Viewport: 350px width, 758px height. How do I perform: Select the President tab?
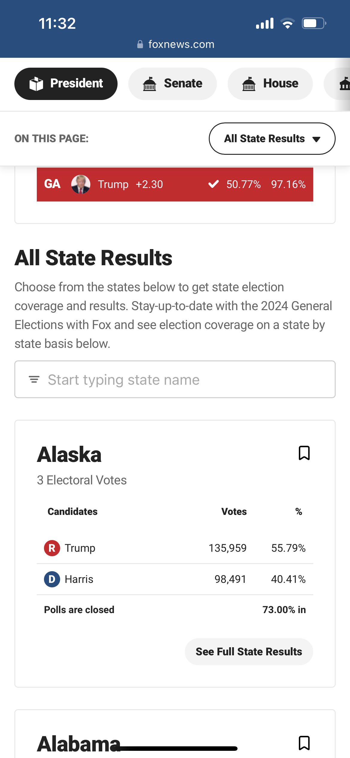point(66,84)
